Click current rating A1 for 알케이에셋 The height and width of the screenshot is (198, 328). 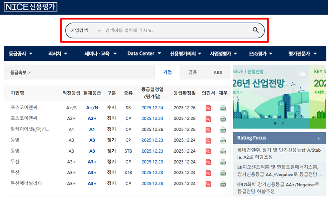(92, 129)
